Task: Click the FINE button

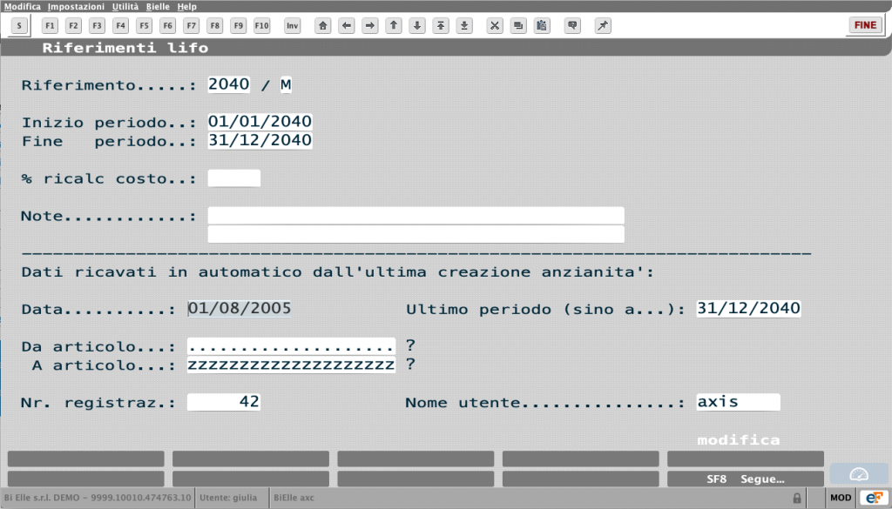Action: coord(865,25)
